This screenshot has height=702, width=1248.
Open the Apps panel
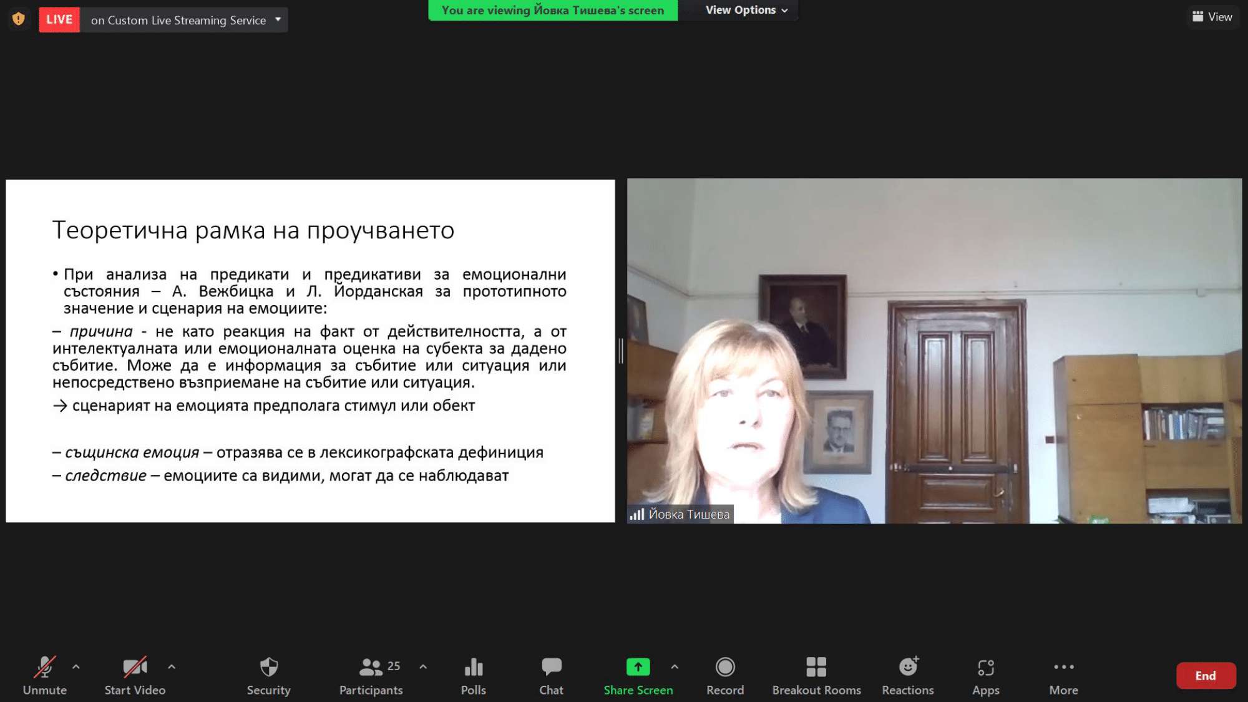click(x=985, y=668)
